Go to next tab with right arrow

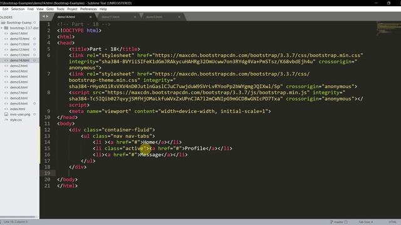click(x=47, y=16)
